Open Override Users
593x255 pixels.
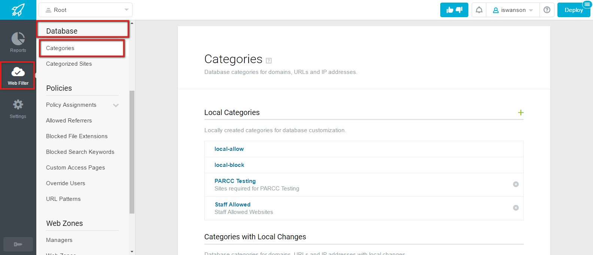pos(66,183)
